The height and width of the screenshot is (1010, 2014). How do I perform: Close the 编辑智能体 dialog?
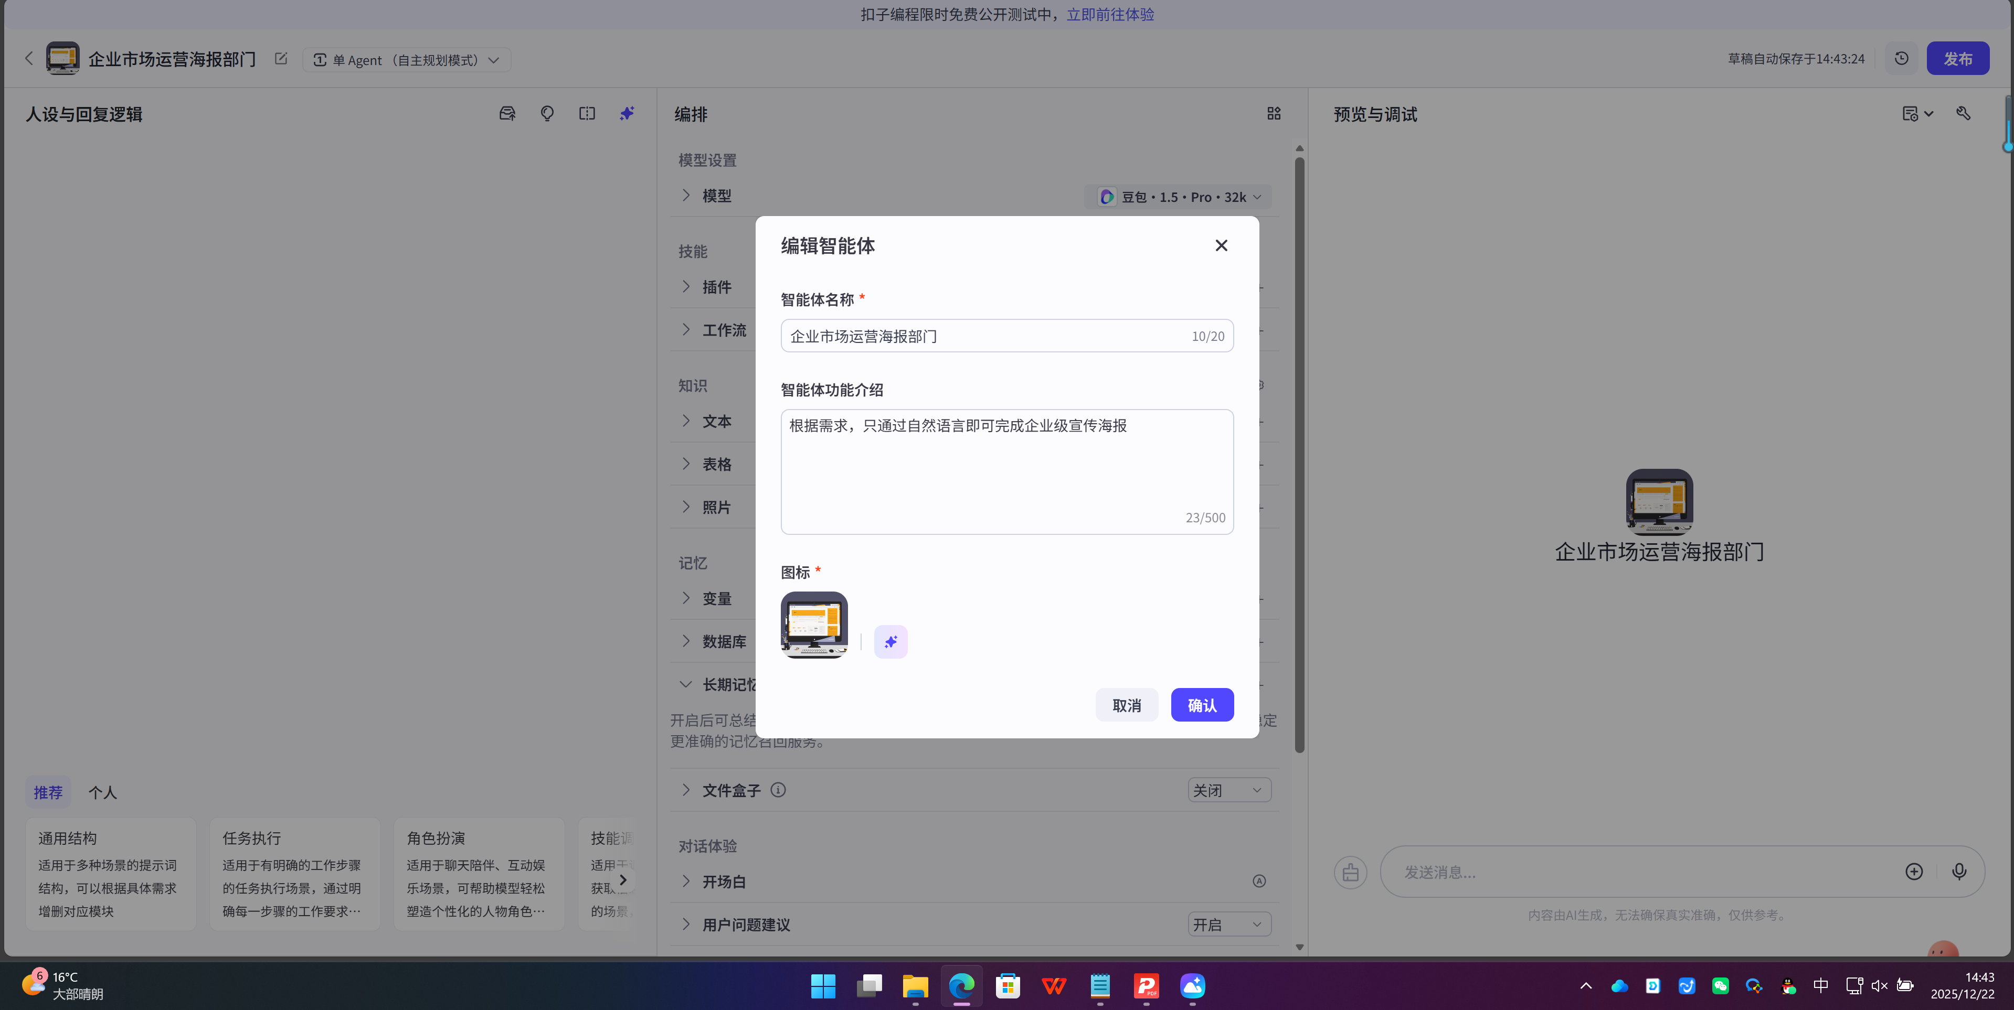1221,245
